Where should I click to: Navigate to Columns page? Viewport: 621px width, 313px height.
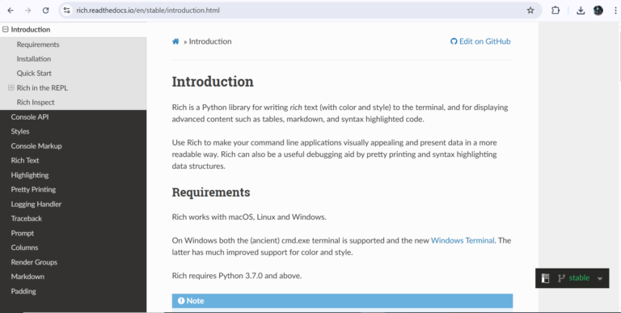pyautogui.click(x=24, y=247)
